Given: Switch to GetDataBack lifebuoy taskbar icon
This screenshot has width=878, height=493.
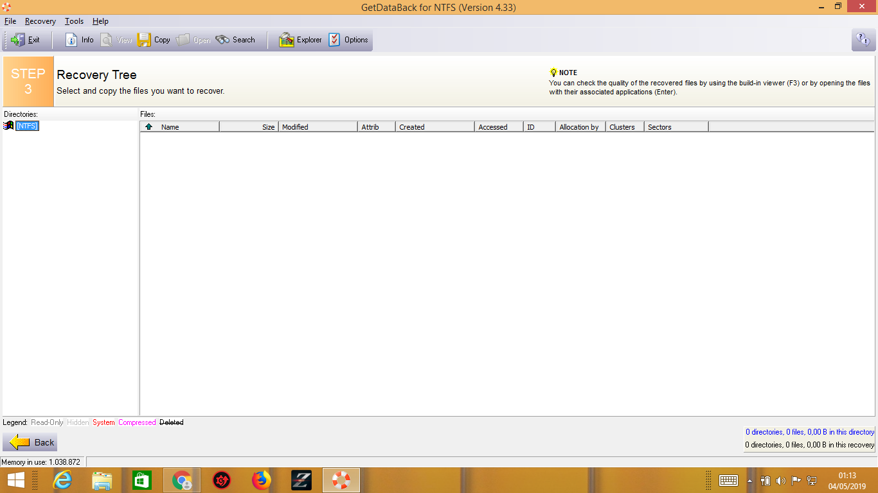Looking at the screenshot, I should 341,480.
